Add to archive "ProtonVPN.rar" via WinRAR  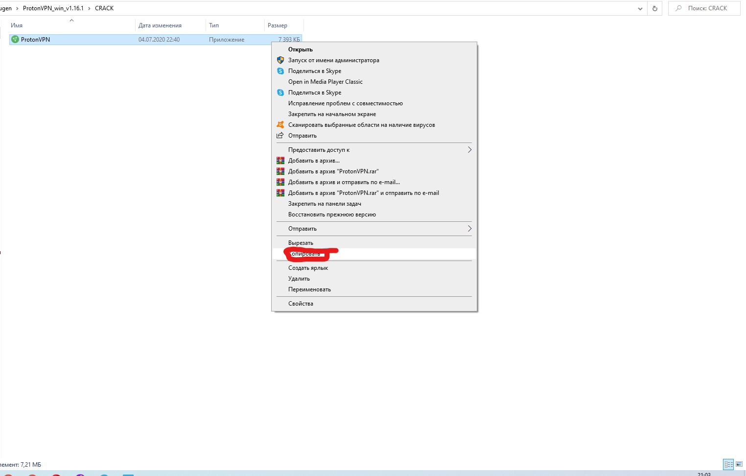(x=333, y=171)
